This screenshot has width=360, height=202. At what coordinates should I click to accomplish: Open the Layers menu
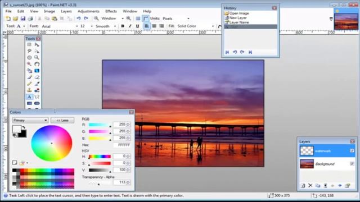tap(66, 11)
